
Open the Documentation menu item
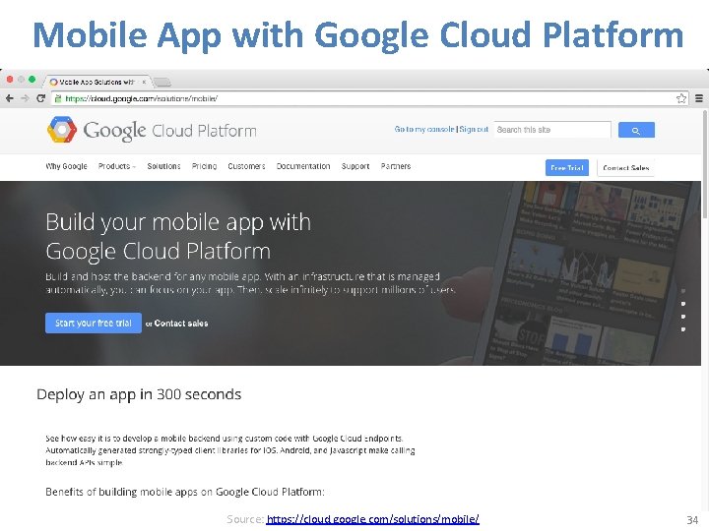[x=303, y=166]
